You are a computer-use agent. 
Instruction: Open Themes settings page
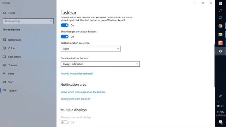point(13,65)
